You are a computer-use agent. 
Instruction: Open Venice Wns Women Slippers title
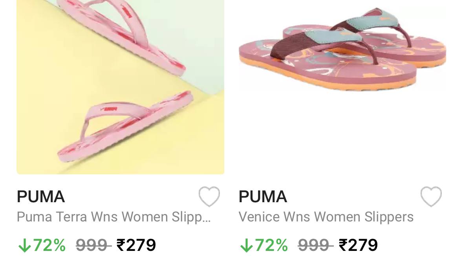tap(326, 217)
